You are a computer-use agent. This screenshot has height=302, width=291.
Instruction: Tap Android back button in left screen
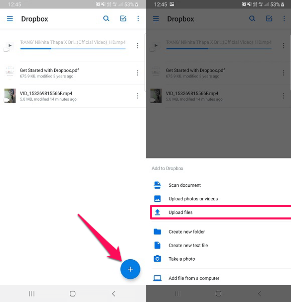(x=113, y=293)
